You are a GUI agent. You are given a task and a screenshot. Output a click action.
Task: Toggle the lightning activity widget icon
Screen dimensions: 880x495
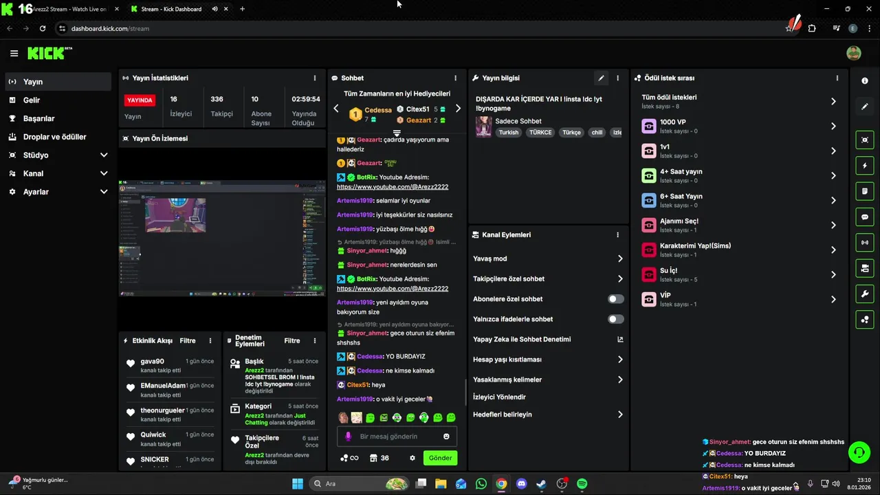[865, 166]
